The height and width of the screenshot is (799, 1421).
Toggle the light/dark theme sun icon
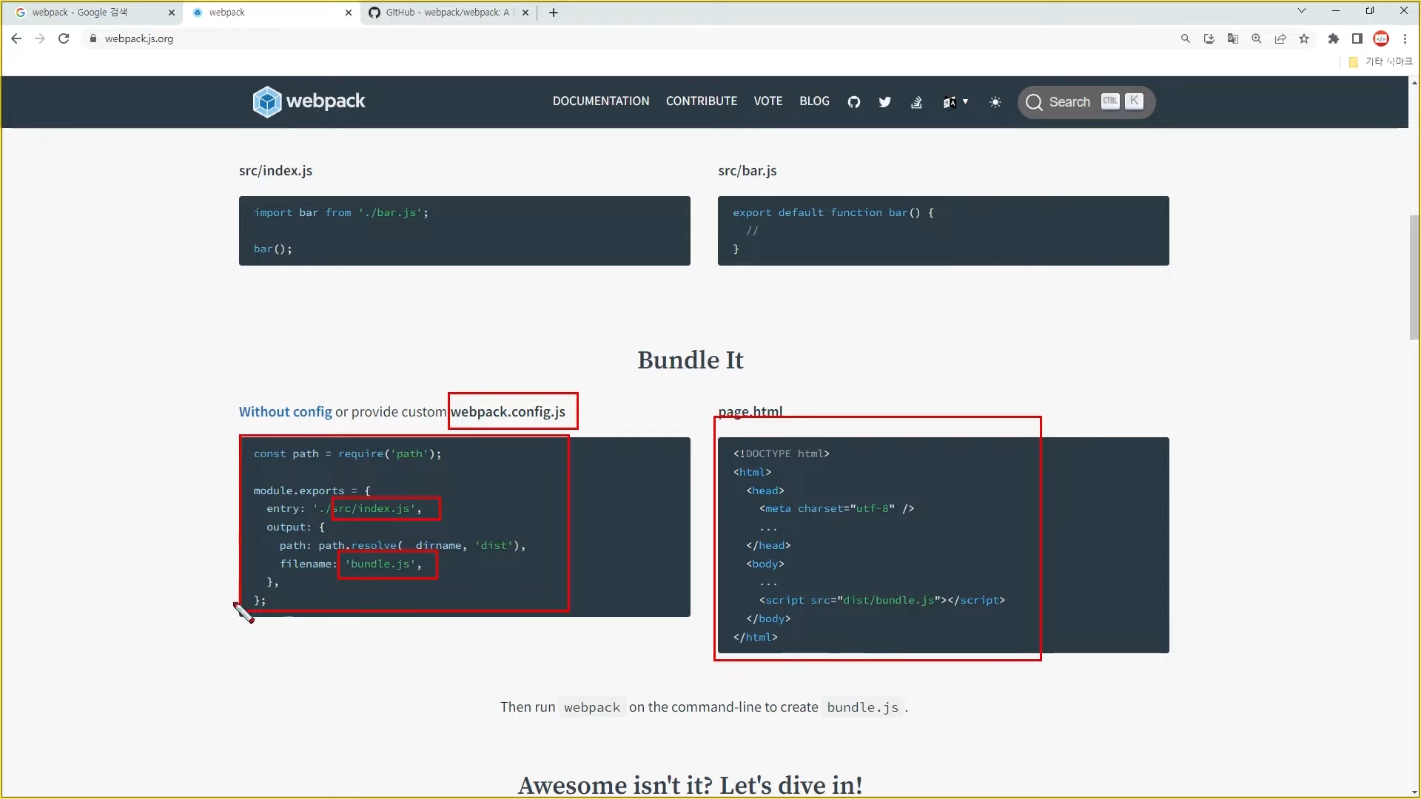[995, 102]
